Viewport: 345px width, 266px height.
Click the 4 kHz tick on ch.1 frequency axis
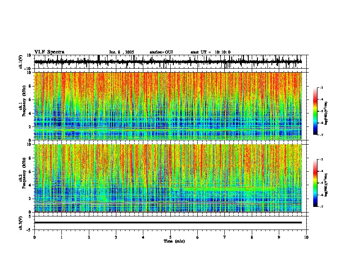[x=30, y=113]
